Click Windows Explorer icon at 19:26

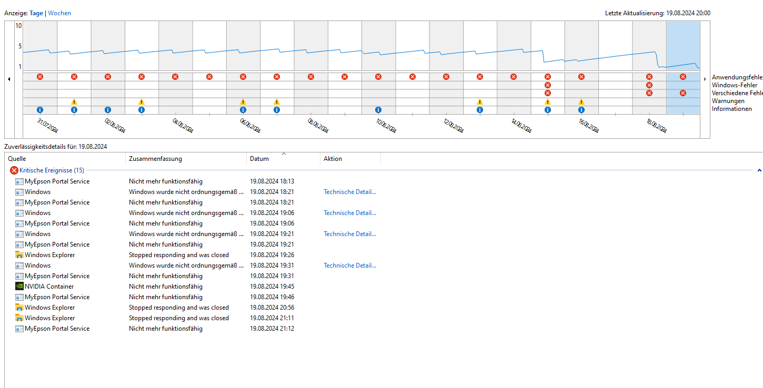19,255
